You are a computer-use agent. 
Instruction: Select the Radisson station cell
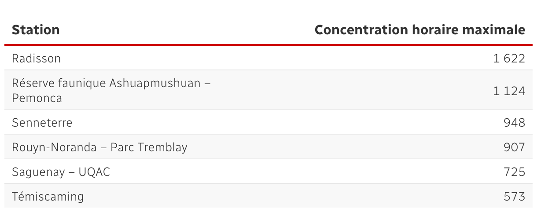point(37,58)
